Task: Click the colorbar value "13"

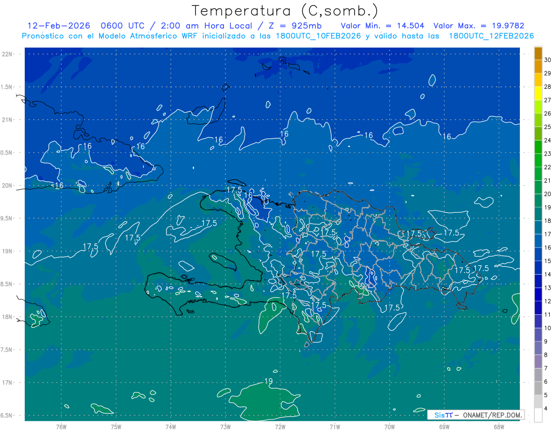Action: [548, 288]
